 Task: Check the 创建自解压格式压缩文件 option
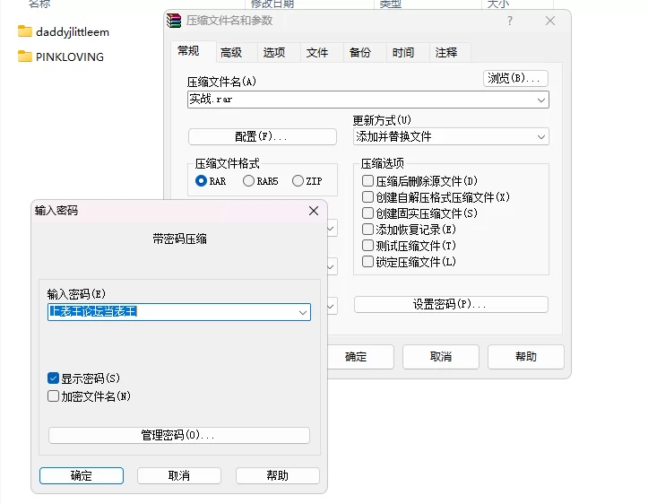click(367, 197)
